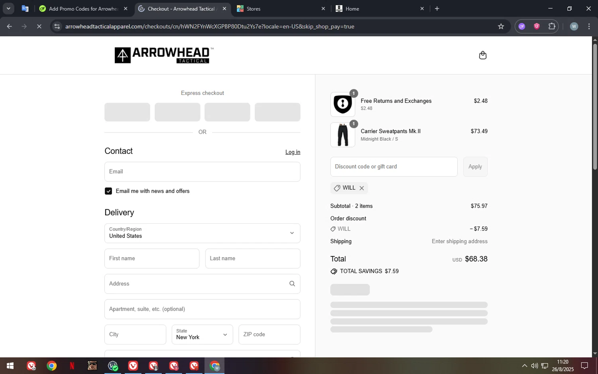Open the notification center icon
This screenshot has height=374, width=598.
click(x=584, y=366)
